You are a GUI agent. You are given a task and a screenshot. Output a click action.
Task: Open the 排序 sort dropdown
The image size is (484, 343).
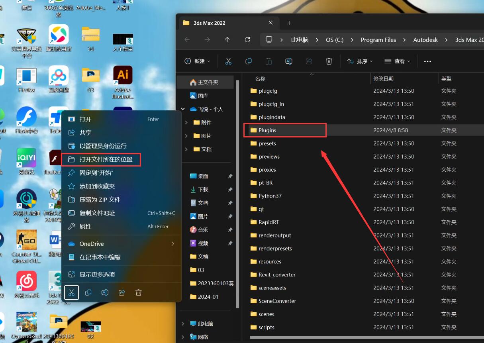(359, 61)
